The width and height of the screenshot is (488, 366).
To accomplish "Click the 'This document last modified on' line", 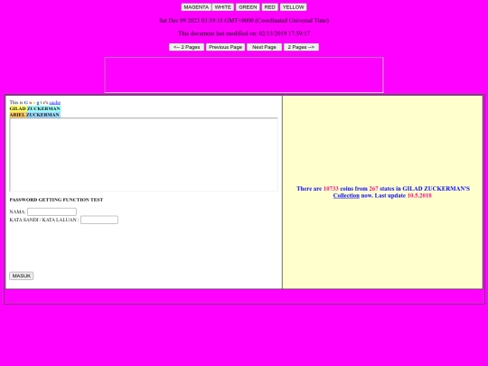I will coord(244,33).
